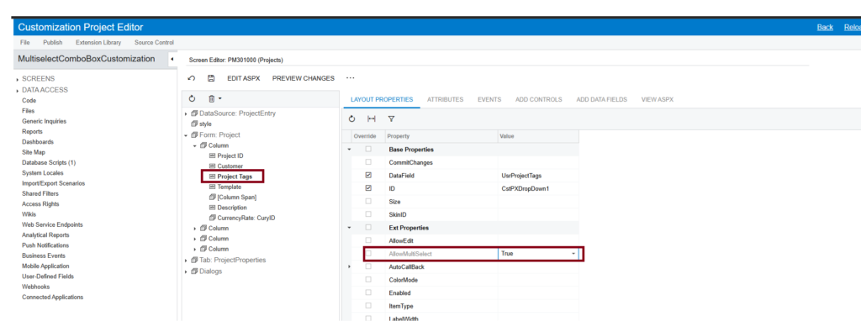Switch to ADD DATA FIELDS tab
Viewport: 861px width, 332px height.
[x=601, y=99]
